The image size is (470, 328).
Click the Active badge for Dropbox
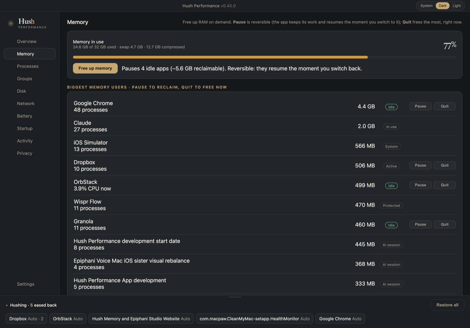[x=391, y=166]
